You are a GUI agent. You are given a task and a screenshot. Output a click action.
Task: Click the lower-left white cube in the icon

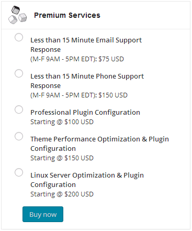[x=13, y=19]
